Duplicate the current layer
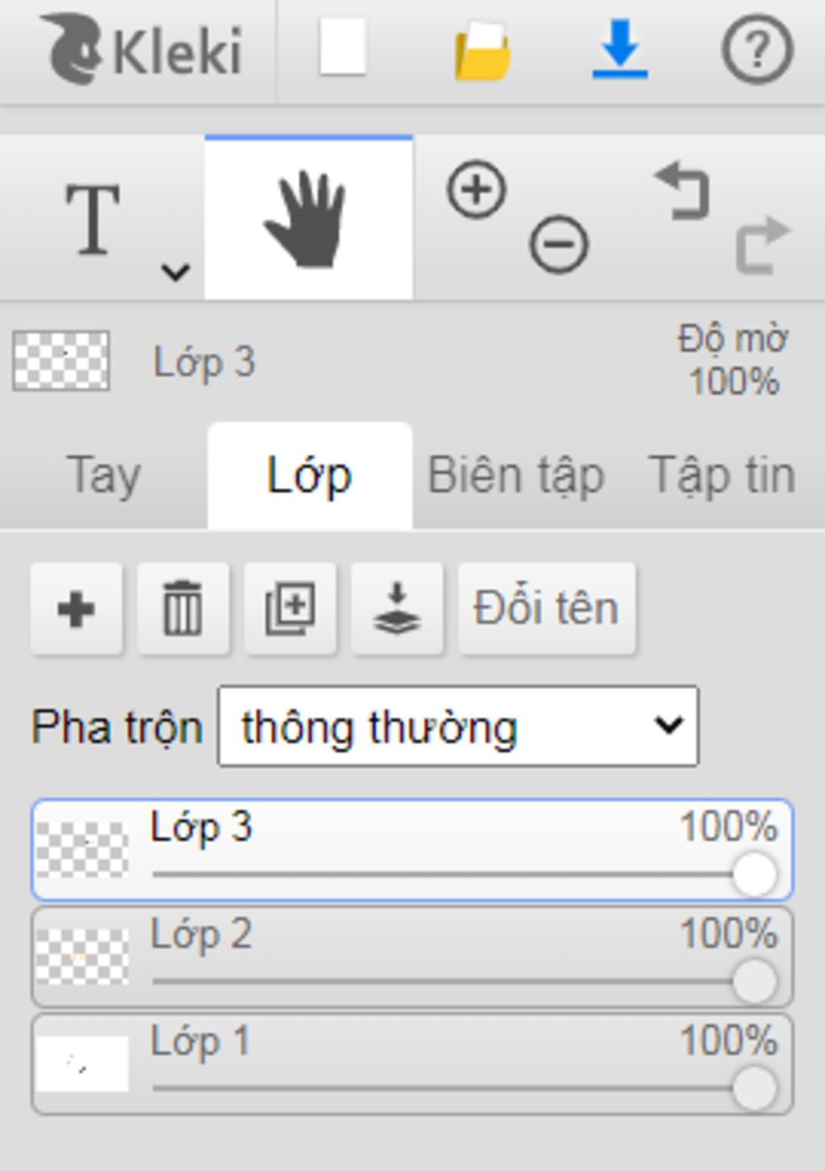 pyautogui.click(x=290, y=608)
